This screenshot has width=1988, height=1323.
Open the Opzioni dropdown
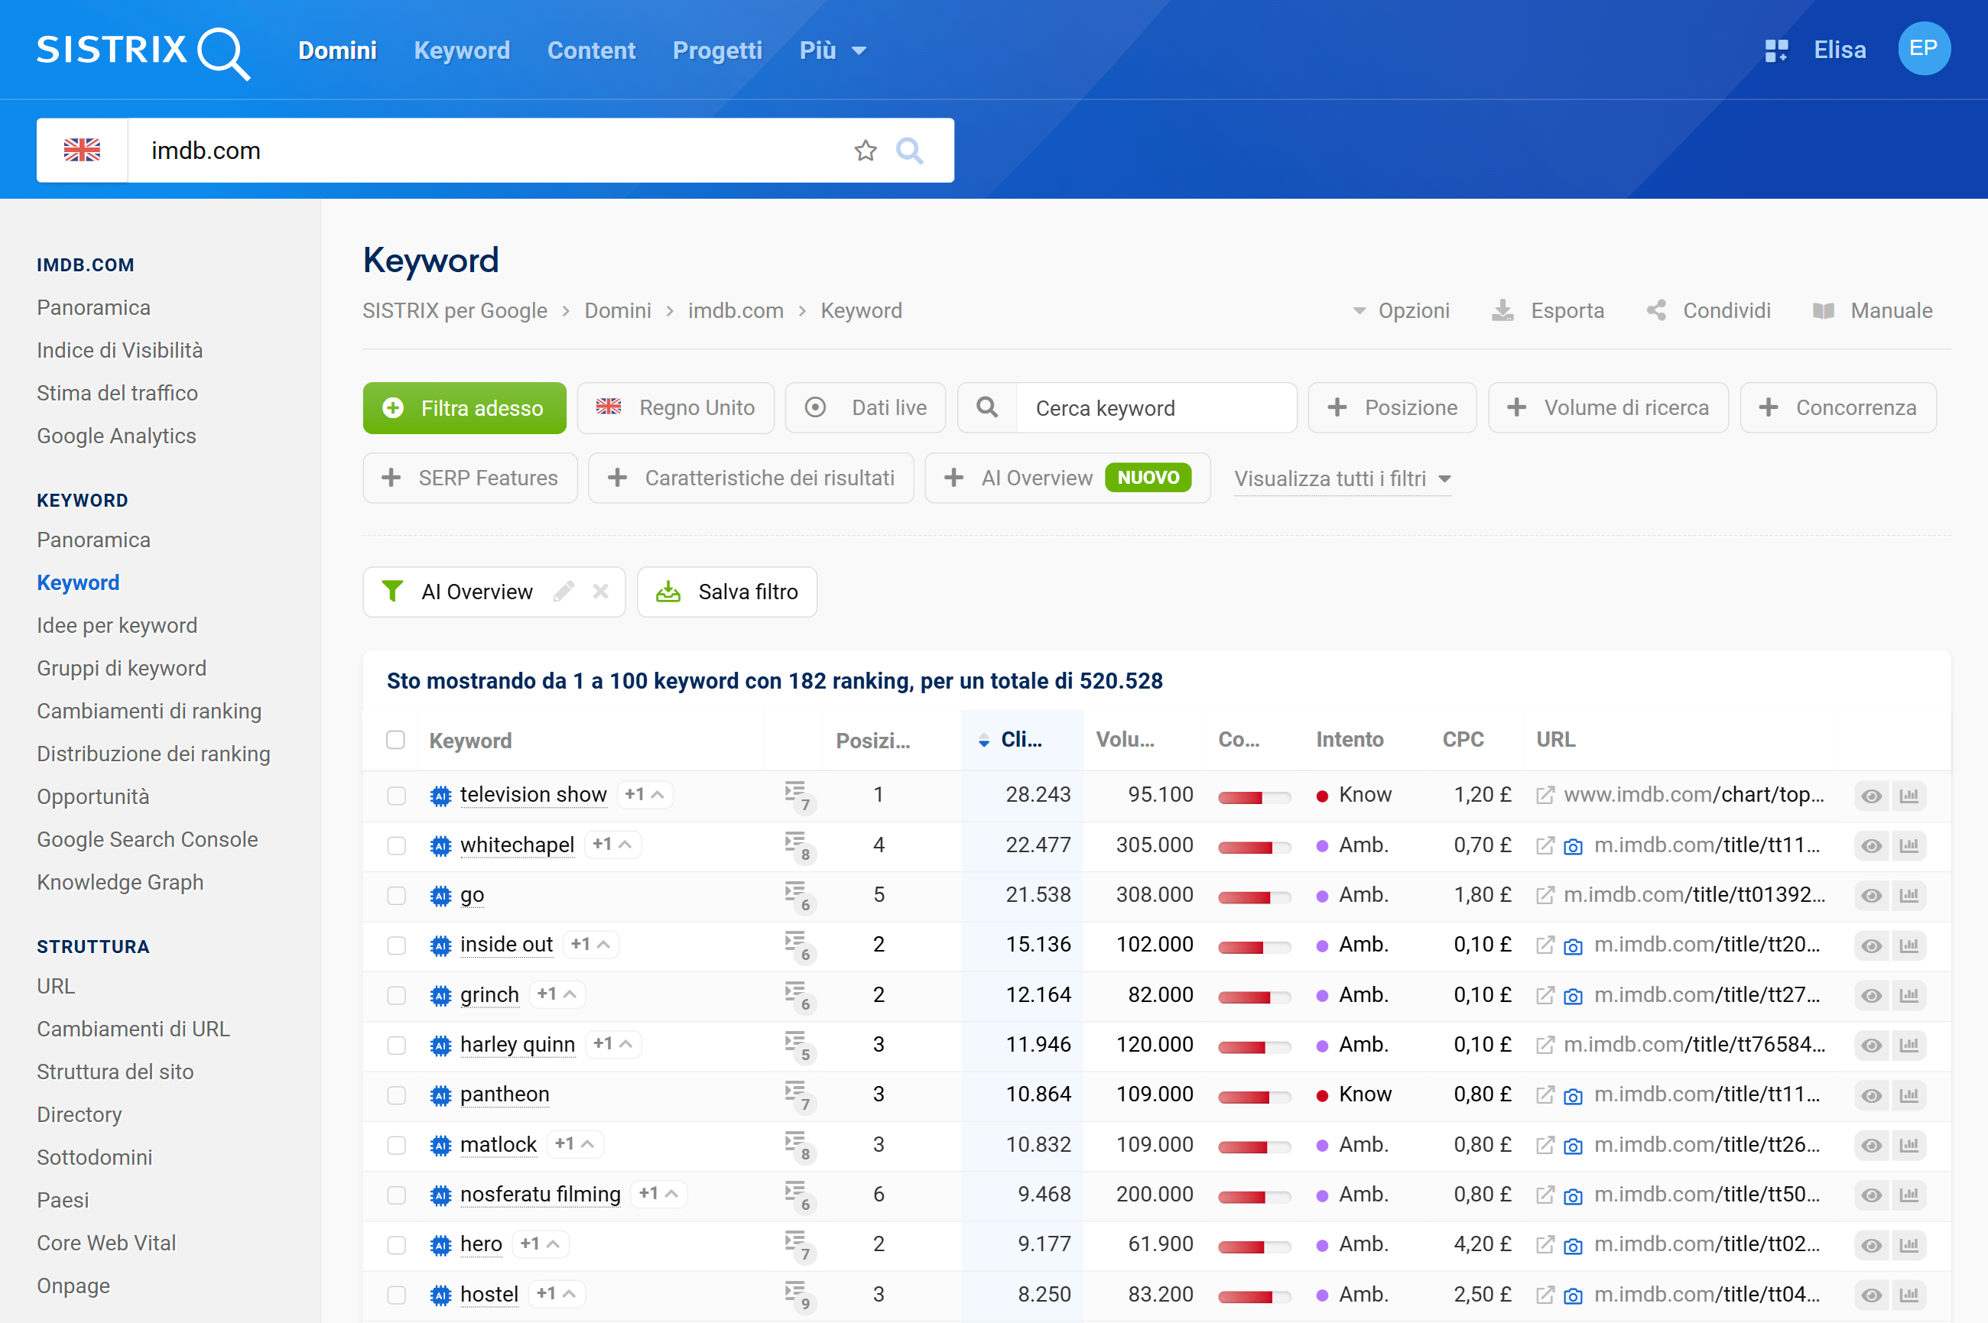pyautogui.click(x=1401, y=310)
